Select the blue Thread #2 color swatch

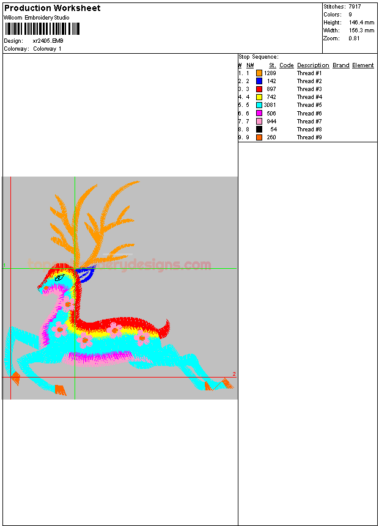(x=259, y=81)
